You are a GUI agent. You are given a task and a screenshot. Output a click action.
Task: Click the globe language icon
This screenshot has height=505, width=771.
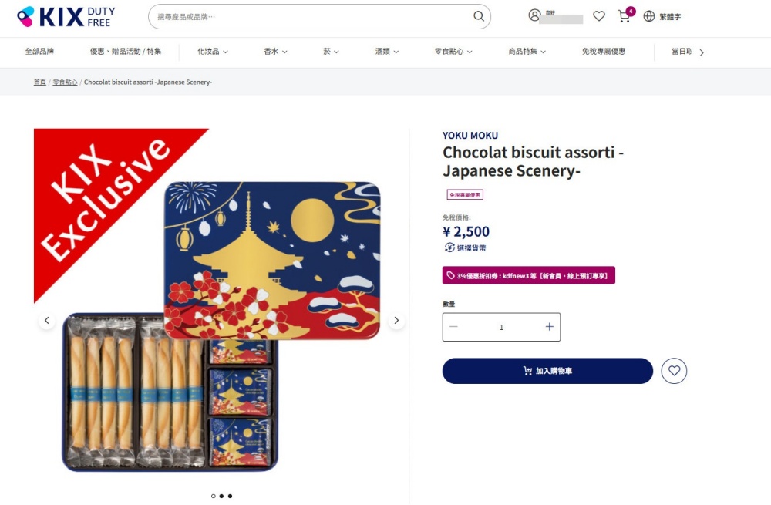pyautogui.click(x=649, y=16)
